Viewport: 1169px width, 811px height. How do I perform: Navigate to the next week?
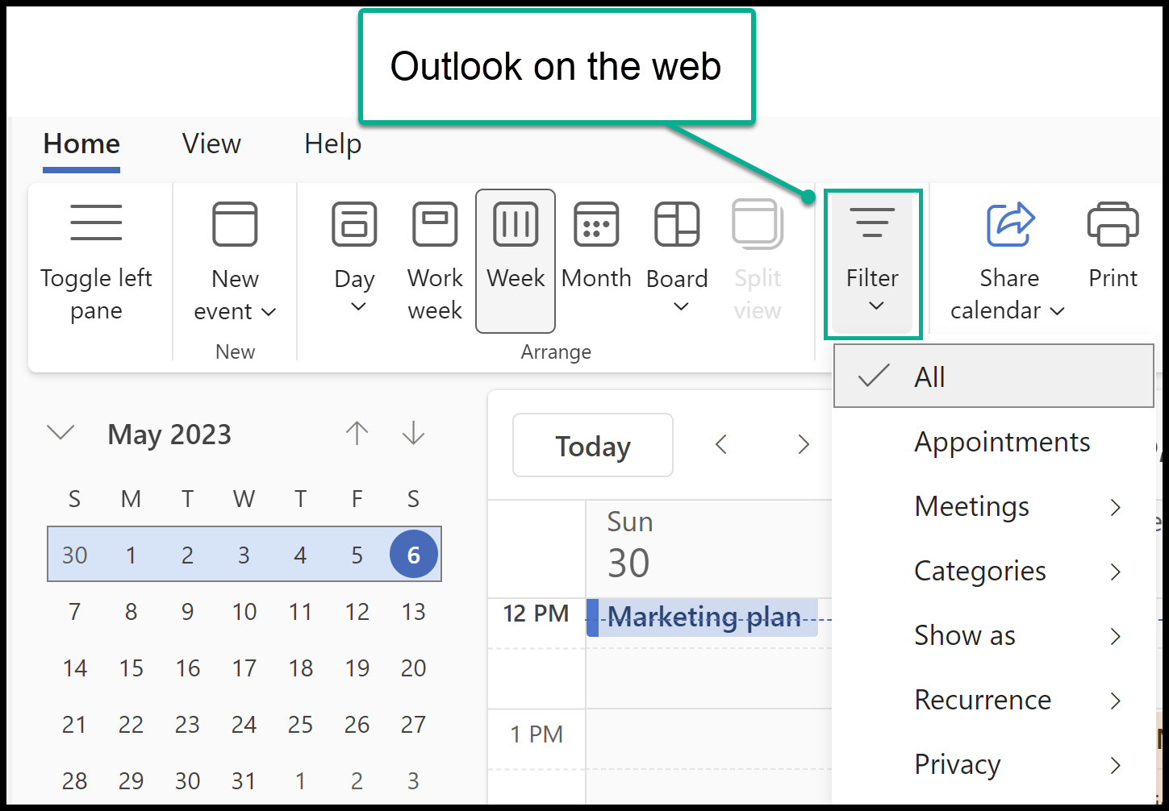pos(803,444)
